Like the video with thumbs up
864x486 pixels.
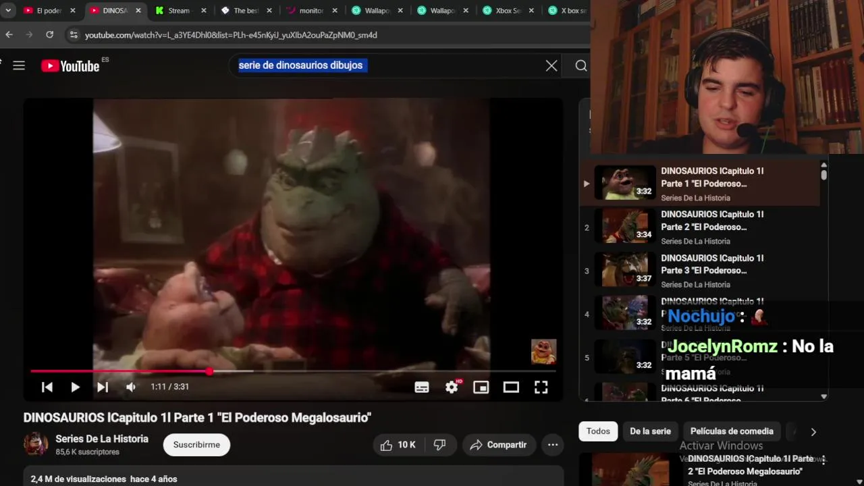coord(398,445)
